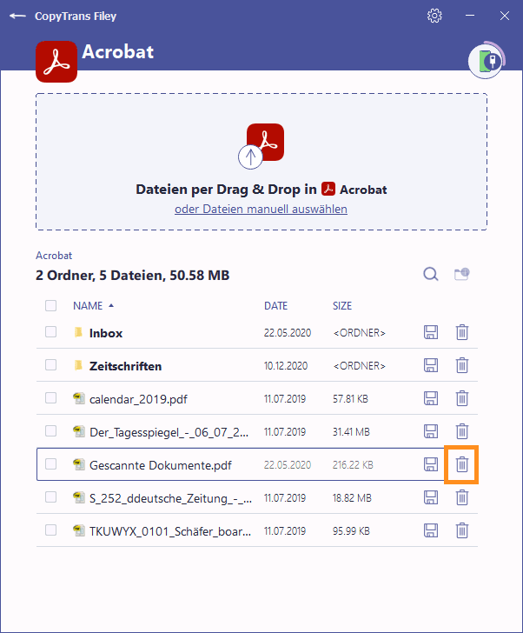The image size is (523, 633).
Task: Check the Inbox folder checkbox
Action: (x=50, y=332)
